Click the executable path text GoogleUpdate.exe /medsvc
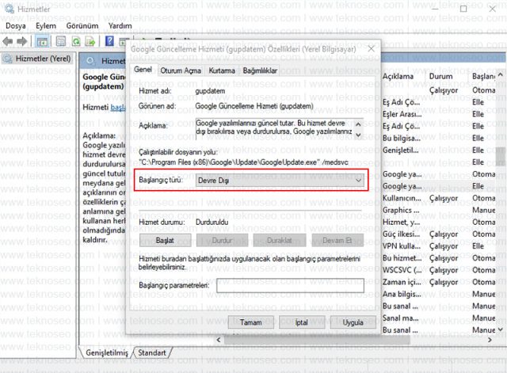The width and height of the screenshot is (507, 373). pyautogui.click(x=244, y=162)
